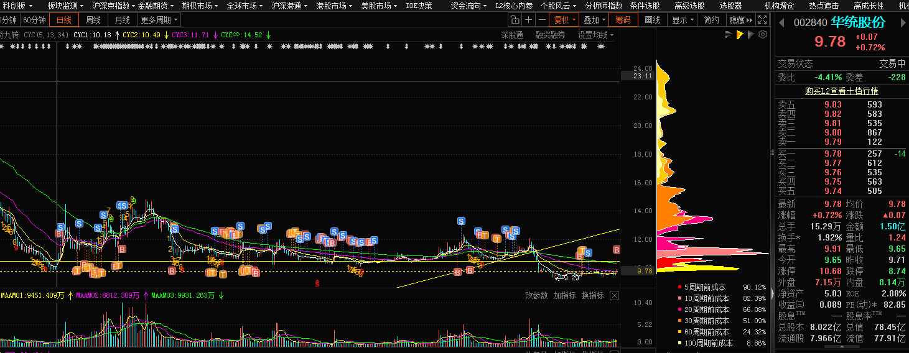Close the MAAMO volume indicator panel
This screenshot has height=353, width=909.
(x=614, y=295)
